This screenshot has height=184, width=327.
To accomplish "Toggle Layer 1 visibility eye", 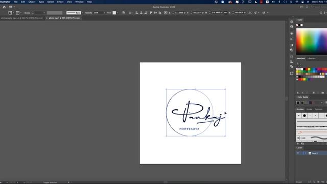I will 298,153.
